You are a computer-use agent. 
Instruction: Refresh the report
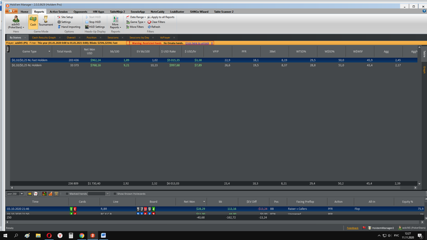(154, 27)
